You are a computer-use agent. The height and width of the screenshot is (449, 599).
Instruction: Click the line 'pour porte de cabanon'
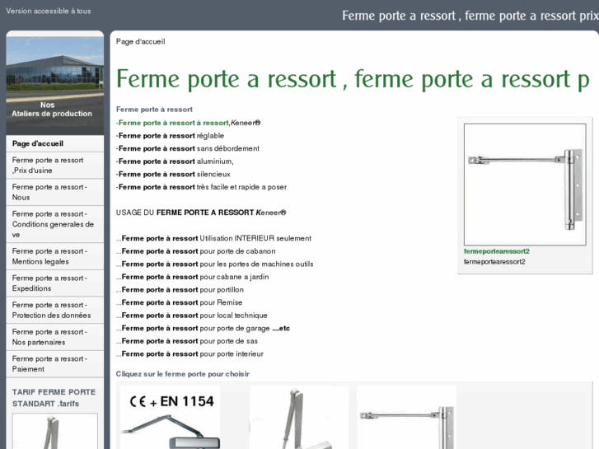point(237,251)
